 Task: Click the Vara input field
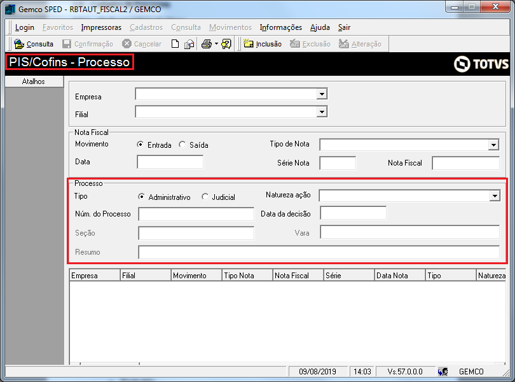410,232
